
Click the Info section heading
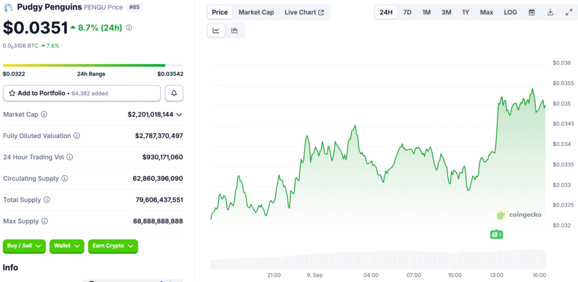10,267
